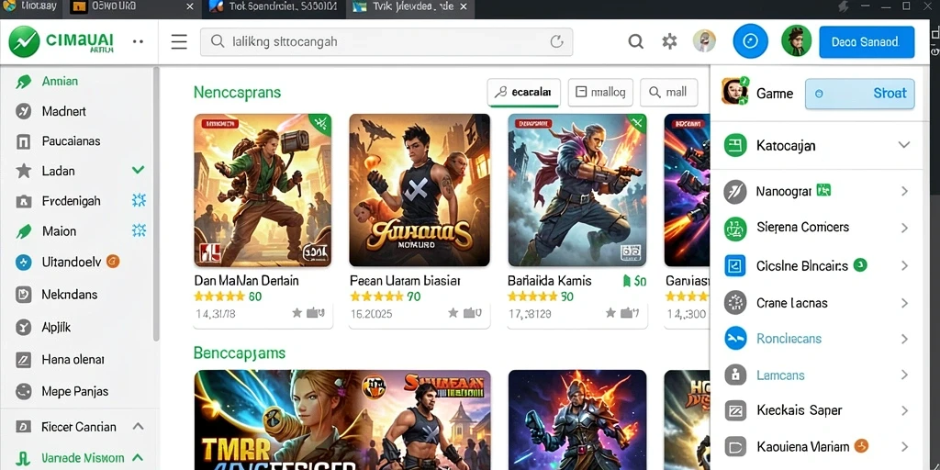This screenshot has height=470, width=940.
Task: Expand the Ronclıecans row arrow
Action: tap(904, 339)
